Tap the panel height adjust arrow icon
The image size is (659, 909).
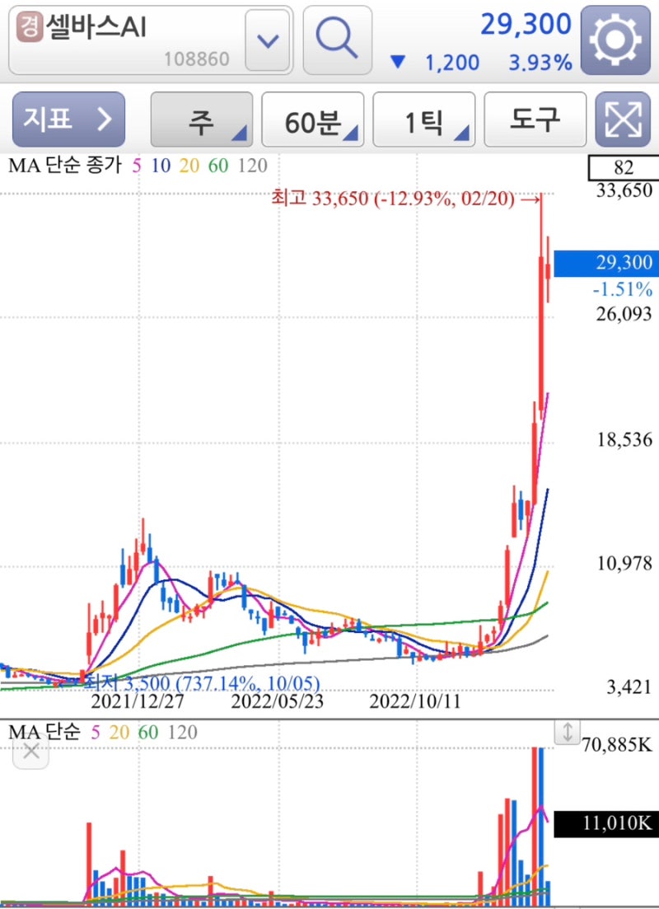pyautogui.click(x=567, y=732)
